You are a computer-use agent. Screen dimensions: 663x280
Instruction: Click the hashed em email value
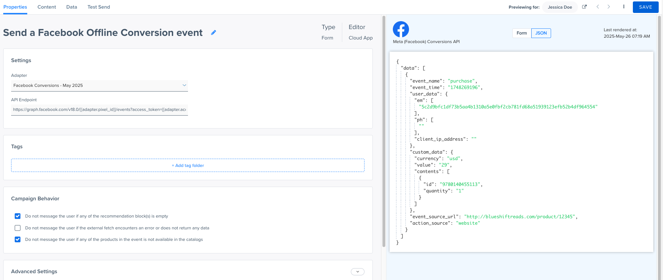click(x=508, y=107)
